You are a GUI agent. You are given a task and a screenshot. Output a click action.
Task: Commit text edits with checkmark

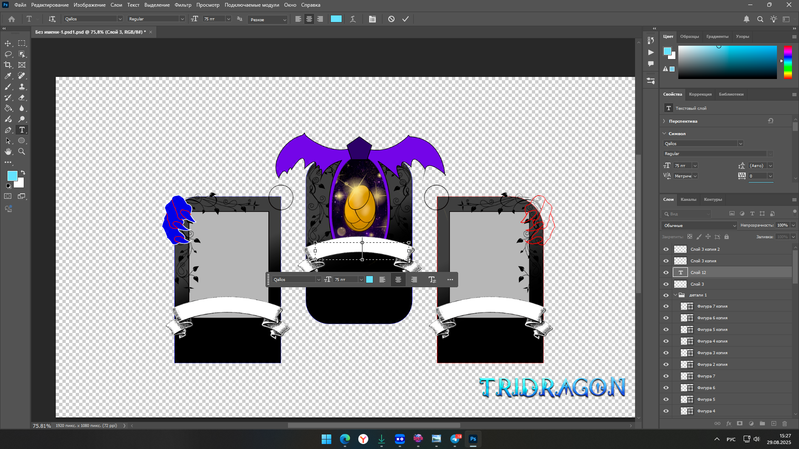[405, 19]
